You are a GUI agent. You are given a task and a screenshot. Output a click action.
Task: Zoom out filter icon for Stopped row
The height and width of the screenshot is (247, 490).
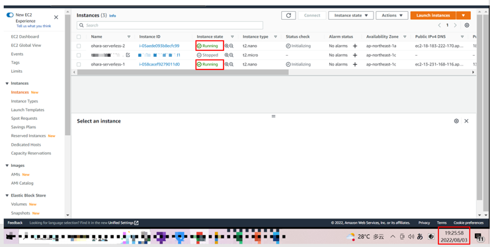click(x=231, y=55)
